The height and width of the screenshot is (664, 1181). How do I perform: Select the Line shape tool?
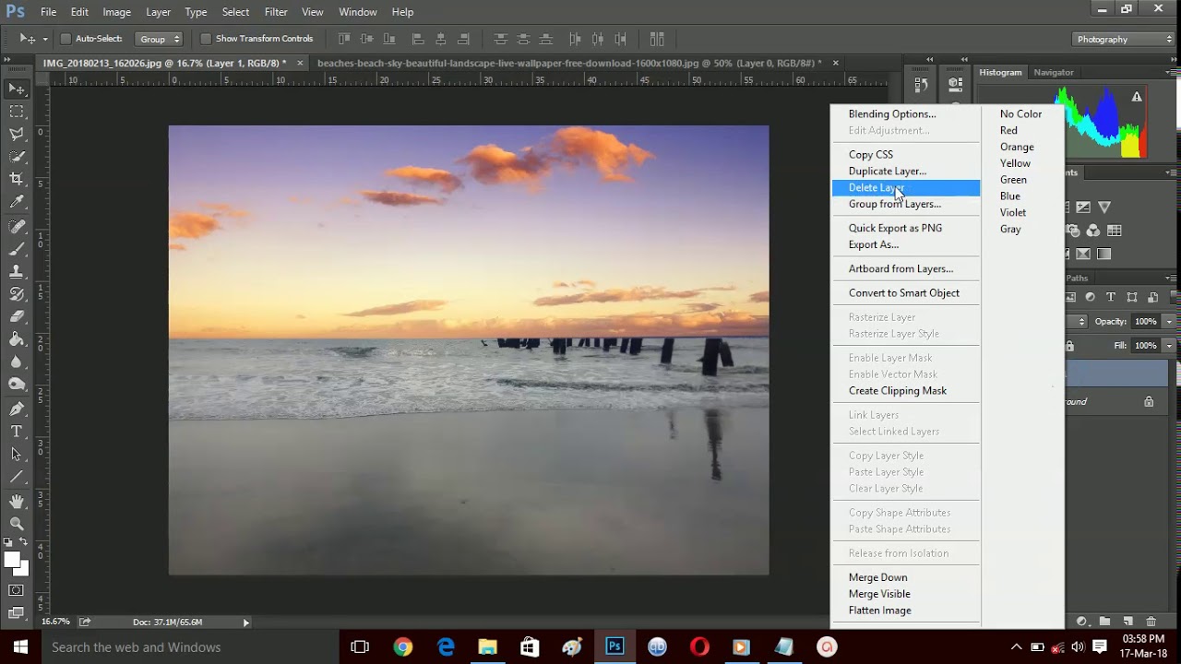click(17, 477)
